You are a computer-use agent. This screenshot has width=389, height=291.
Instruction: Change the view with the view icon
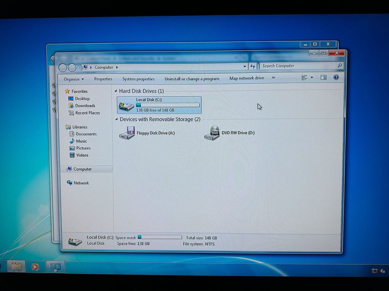tap(304, 77)
